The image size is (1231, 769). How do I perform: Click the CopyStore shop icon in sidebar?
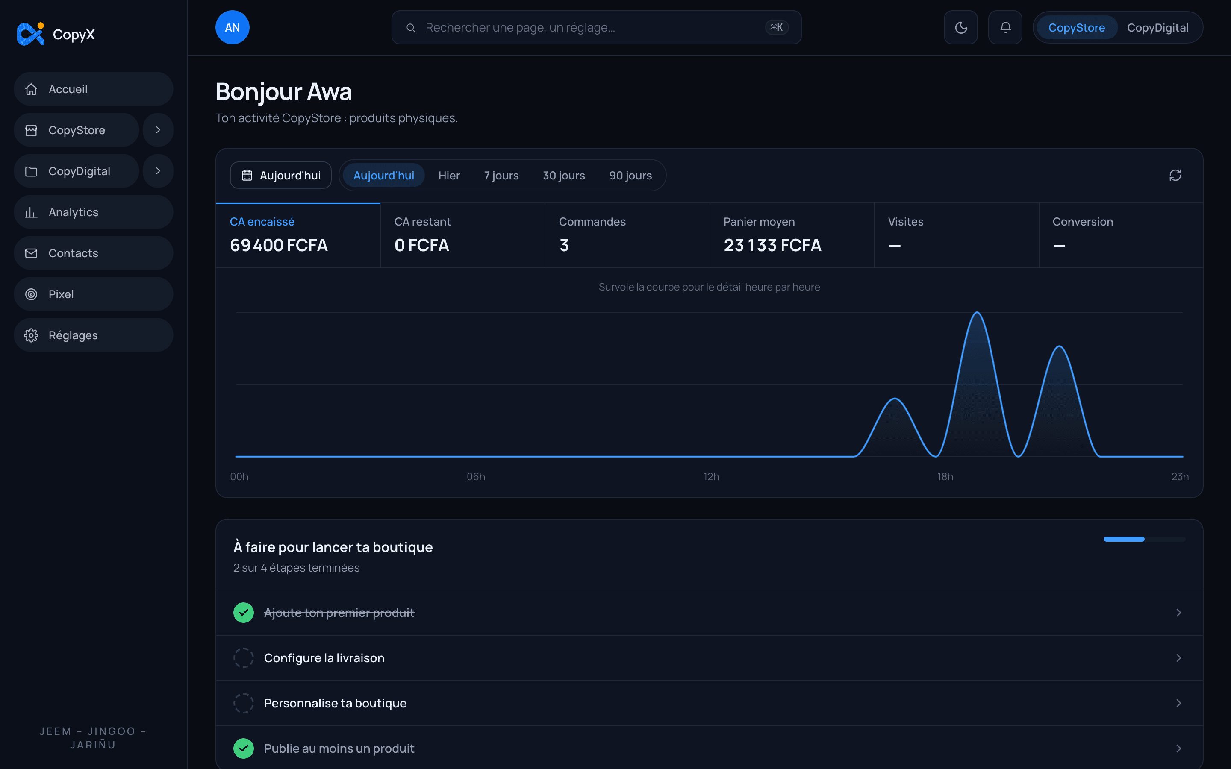(31, 130)
